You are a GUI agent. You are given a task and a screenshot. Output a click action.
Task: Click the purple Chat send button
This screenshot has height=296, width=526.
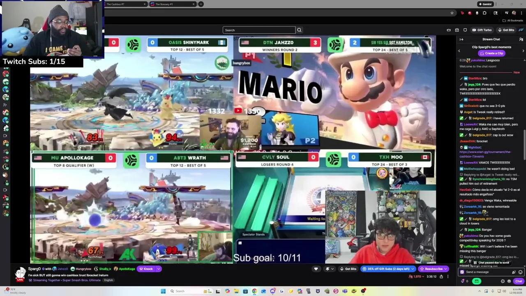tap(519, 281)
